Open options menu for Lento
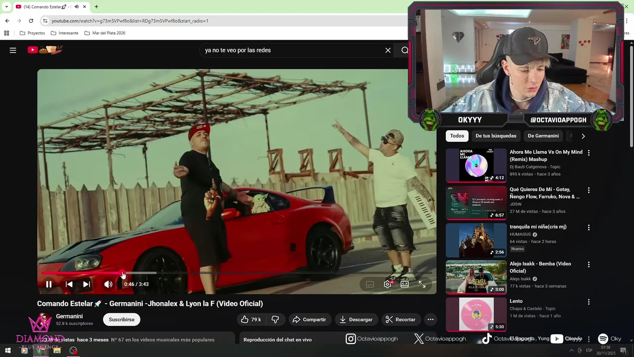The image size is (634, 357). (588, 302)
